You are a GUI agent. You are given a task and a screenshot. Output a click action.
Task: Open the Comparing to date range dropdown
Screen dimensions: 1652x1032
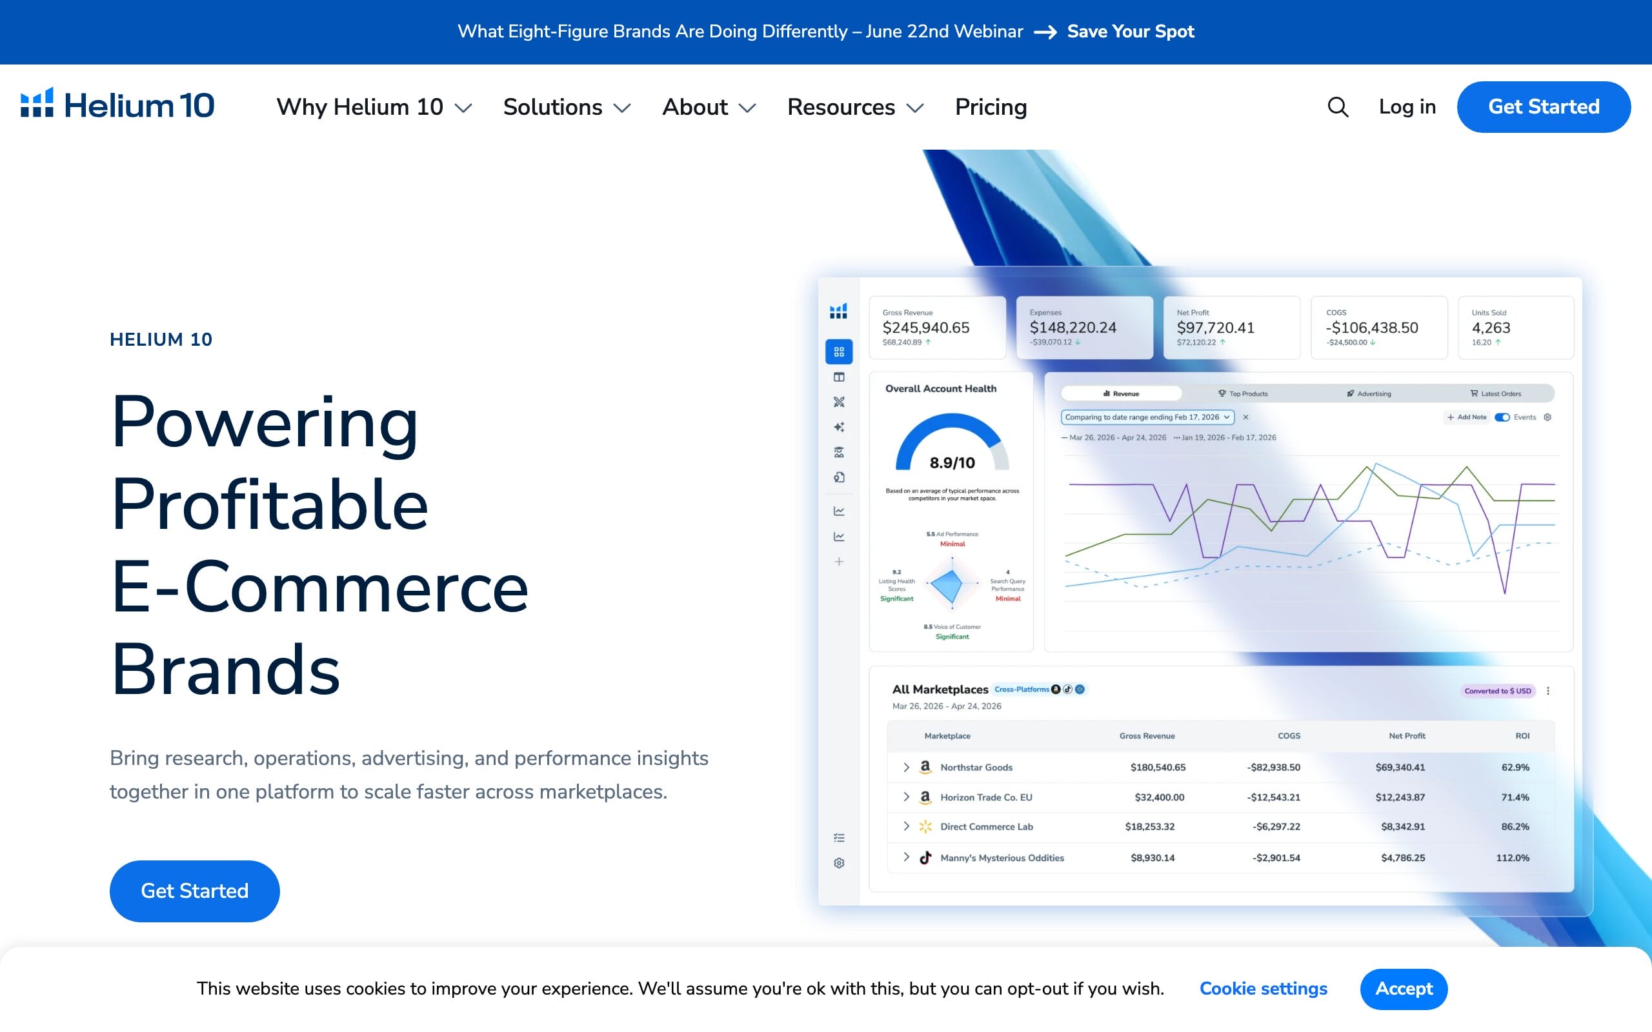tap(1147, 417)
